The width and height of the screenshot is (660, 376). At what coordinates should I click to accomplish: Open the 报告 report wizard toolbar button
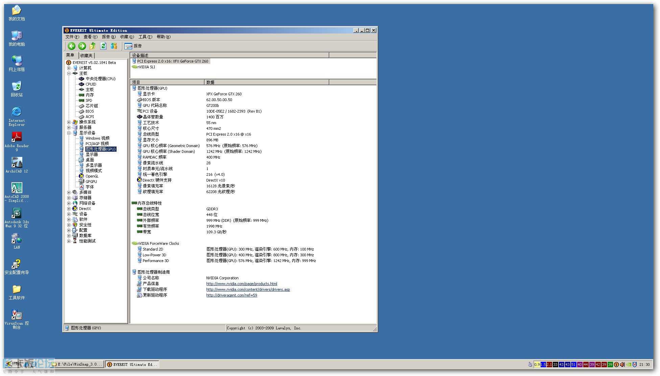click(x=133, y=46)
